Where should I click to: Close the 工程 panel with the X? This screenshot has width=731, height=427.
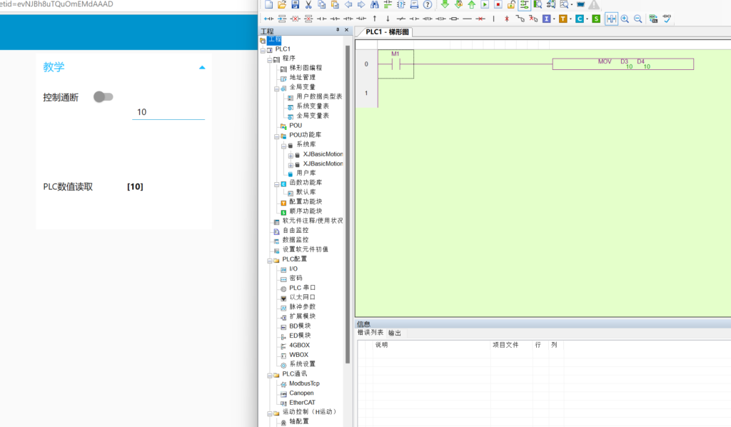346,30
